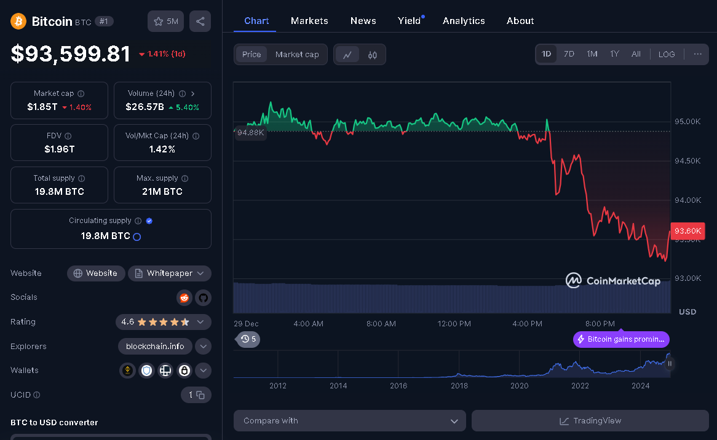This screenshot has height=440, width=717.
Task: Open blockchain.info explorer link
Action: 155,347
